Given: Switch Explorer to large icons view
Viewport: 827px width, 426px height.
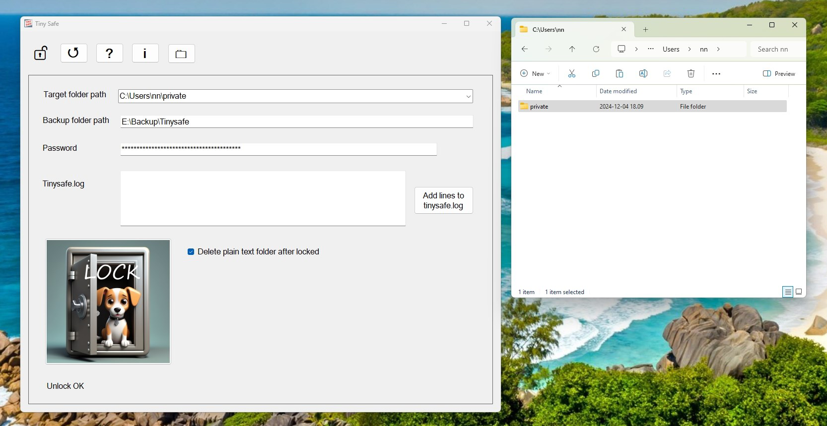Looking at the screenshot, I should pyautogui.click(x=799, y=292).
